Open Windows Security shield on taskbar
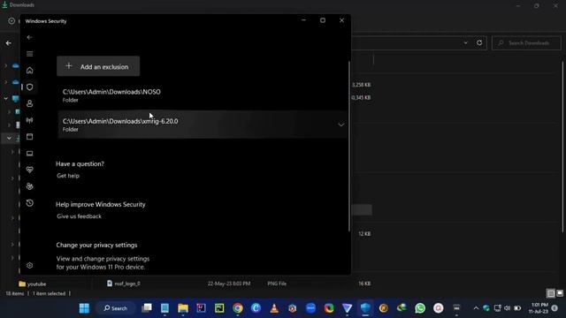This screenshot has width=566, height=318. [365, 308]
